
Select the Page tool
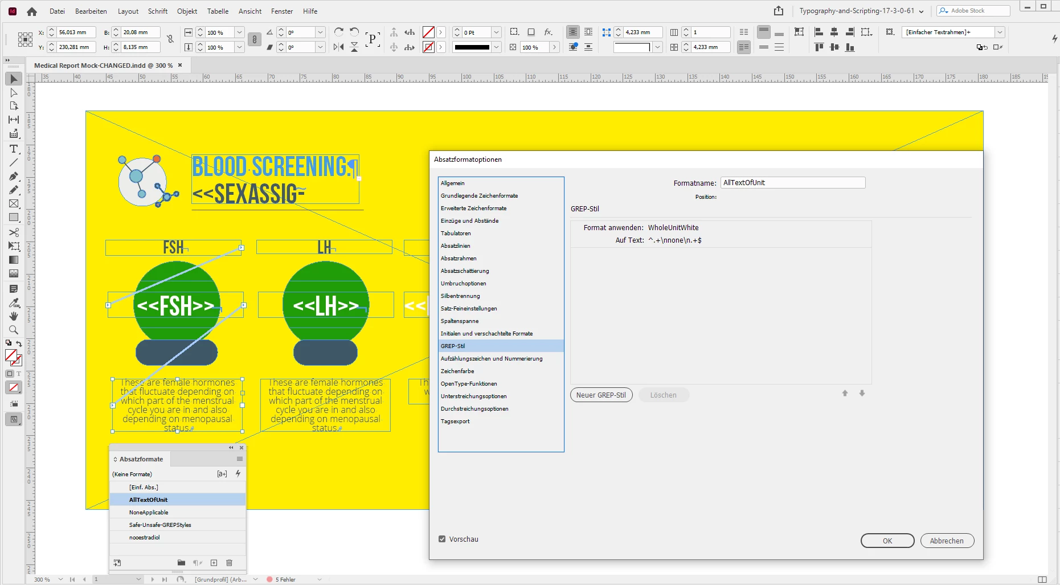coord(14,106)
